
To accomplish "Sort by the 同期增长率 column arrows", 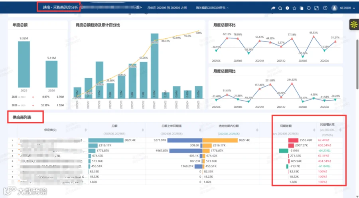I will (340, 130).
